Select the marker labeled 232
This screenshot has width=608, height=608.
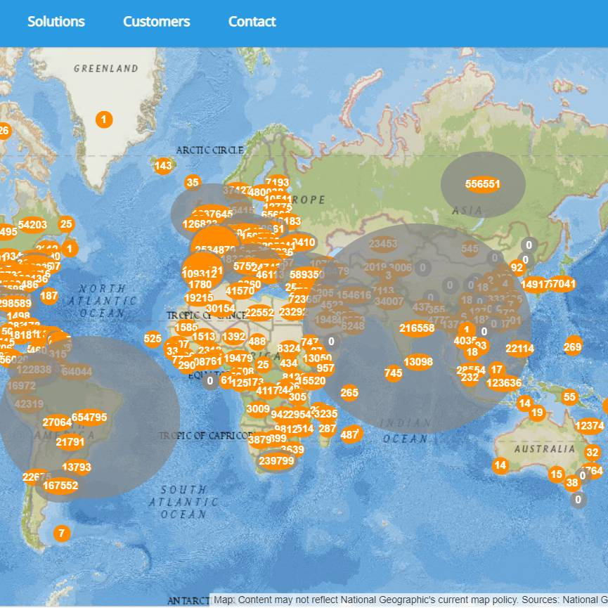[470, 377]
